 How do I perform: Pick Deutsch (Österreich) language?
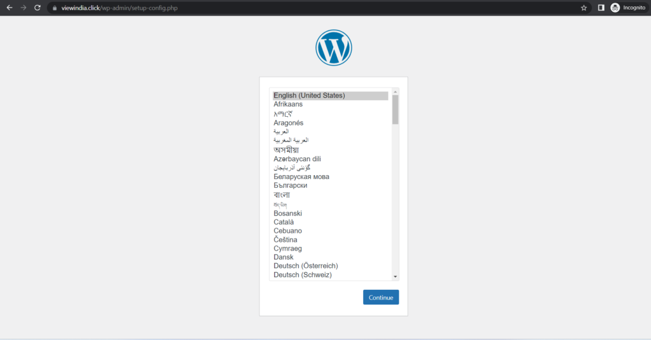click(331, 266)
